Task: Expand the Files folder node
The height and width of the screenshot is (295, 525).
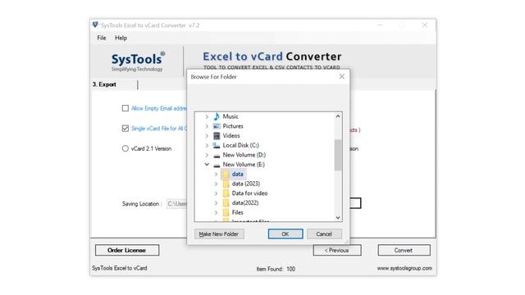Action: pyautogui.click(x=216, y=213)
